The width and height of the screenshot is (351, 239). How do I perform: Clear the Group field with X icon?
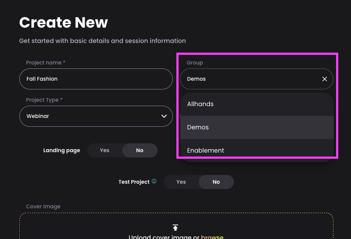[324, 79]
